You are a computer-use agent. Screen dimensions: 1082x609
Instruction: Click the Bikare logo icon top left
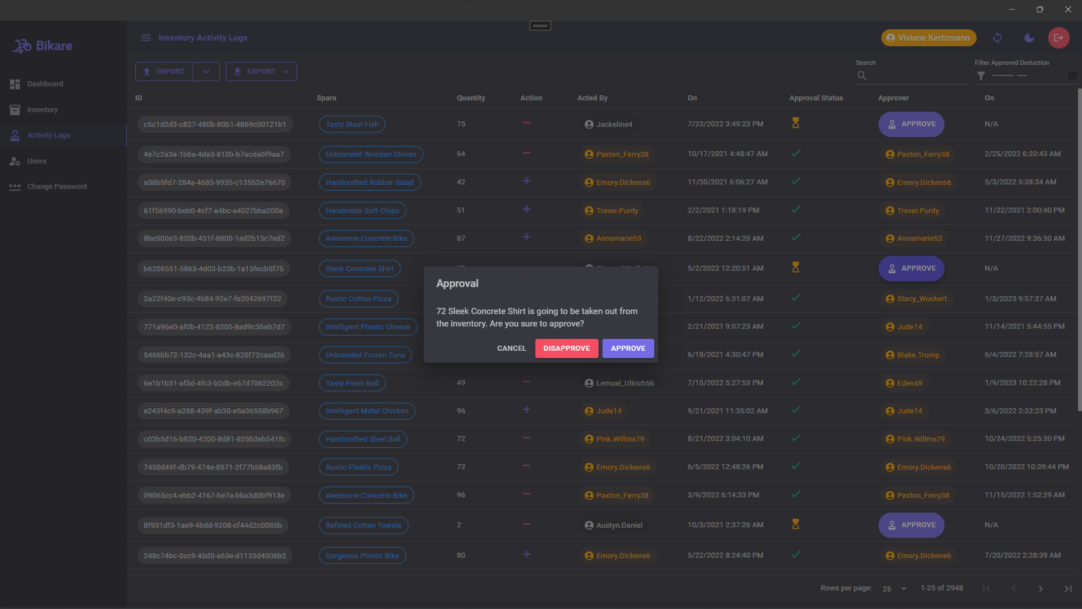click(23, 45)
